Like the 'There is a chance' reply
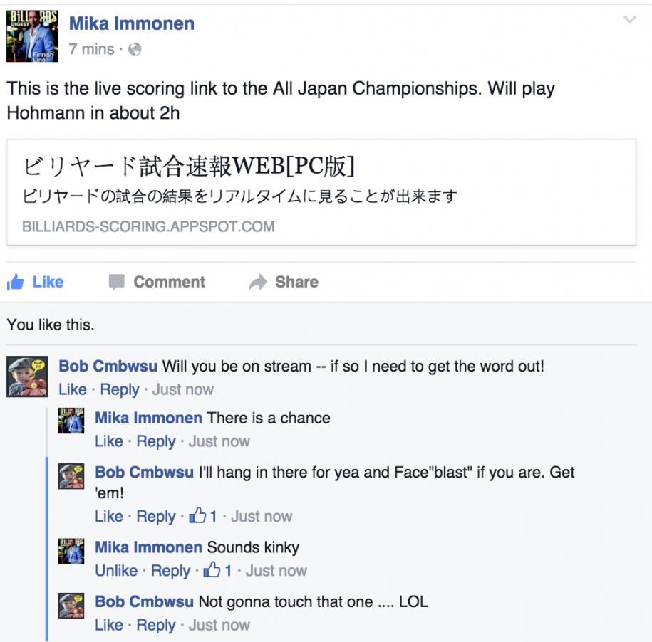This screenshot has height=642, width=652. [x=108, y=441]
